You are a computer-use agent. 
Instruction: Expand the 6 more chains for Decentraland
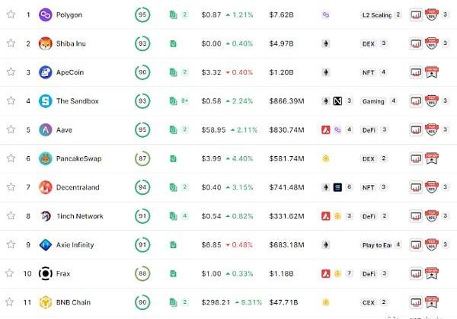pyautogui.click(x=349, y=187)
